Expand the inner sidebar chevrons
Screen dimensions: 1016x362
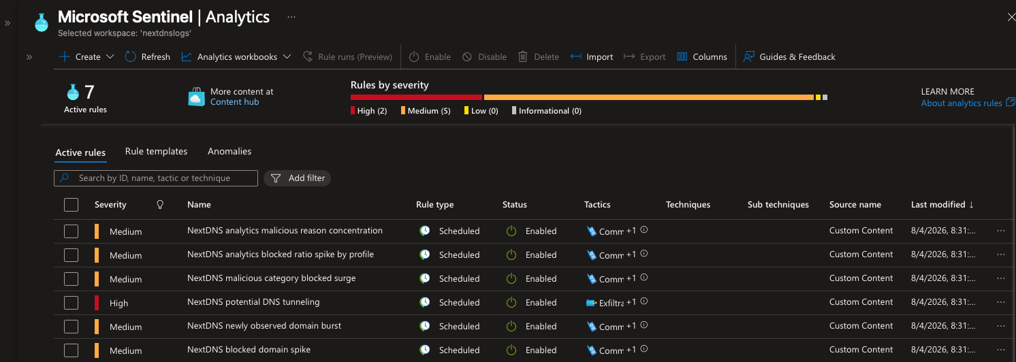coord(29,57)
